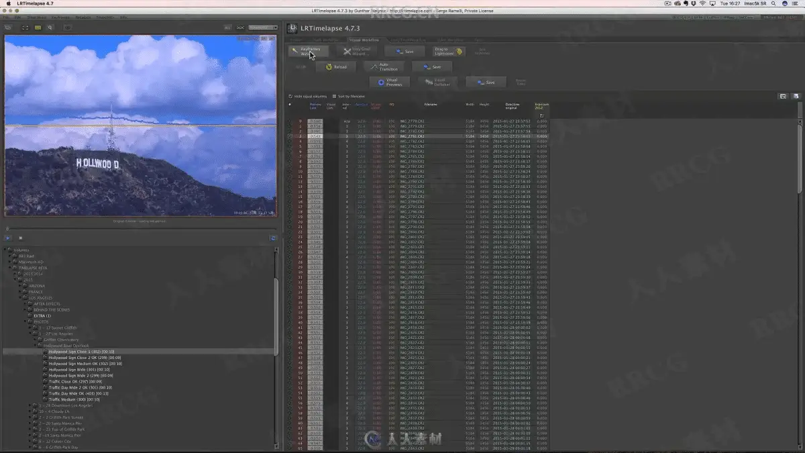Open the Keyframes menu in menu bar
Viewport: 805px width, 453px height.
click(x=60, y=16)
